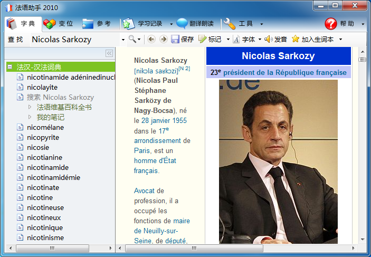The image size is (371, 257).
Task: Follow the 28 janvier link
Action: [156, 121]
